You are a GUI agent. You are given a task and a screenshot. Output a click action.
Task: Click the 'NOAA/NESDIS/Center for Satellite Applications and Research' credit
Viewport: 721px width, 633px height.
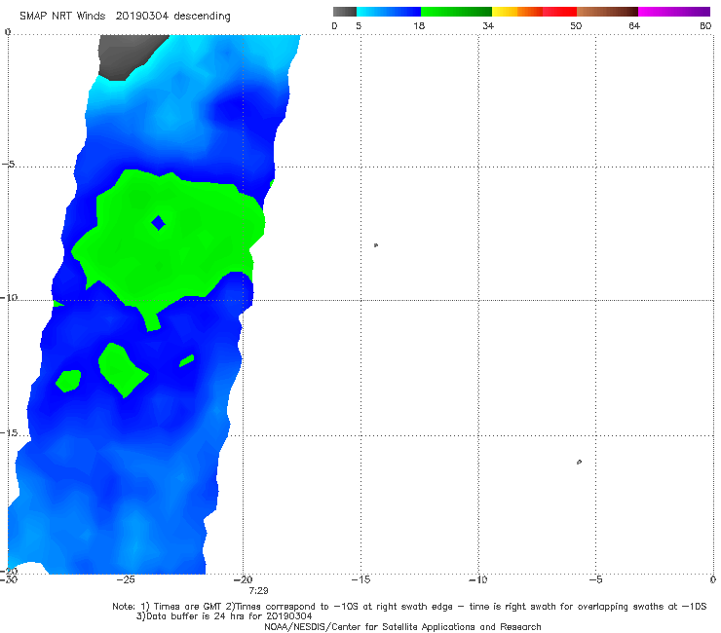[x=402, y=626]
